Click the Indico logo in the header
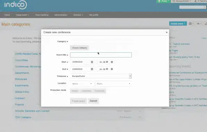Image resolution: width=207 pixels, height=132 pixels. 16,5
